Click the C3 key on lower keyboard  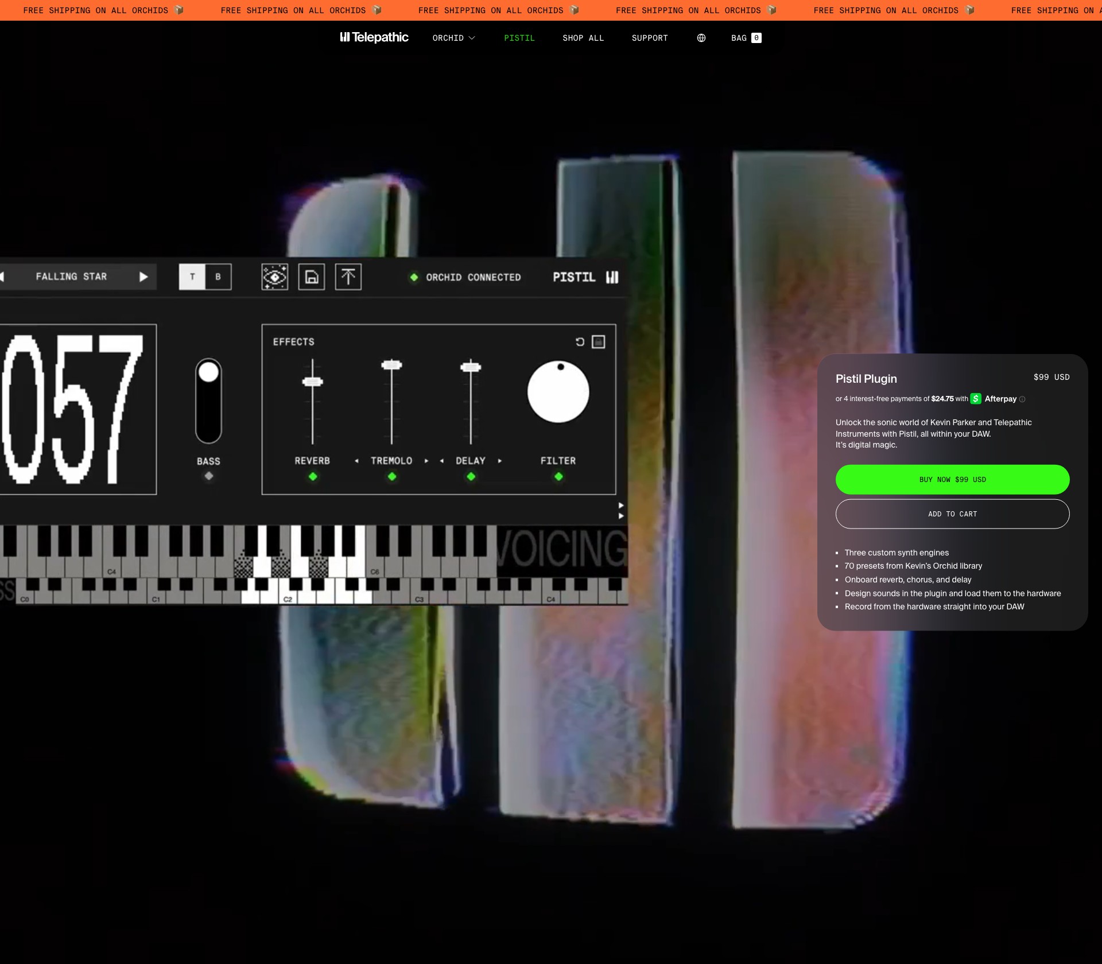(x=419, y=597)
